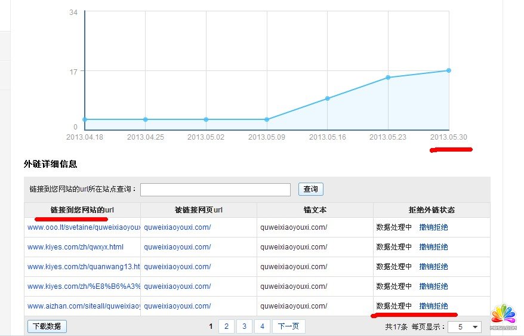524x336 pixels.
Task: Go to page 3 of results
Action: pos(244,326)
